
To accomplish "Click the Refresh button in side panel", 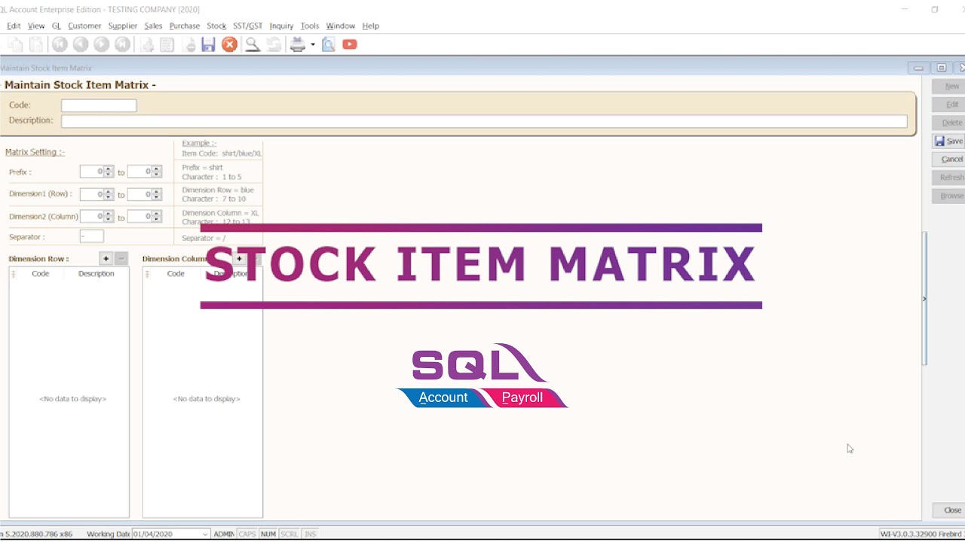I will tap(949, 178).
